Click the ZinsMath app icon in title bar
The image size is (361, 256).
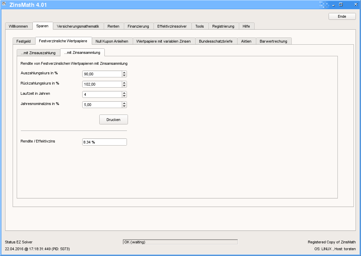tap(4, 4)
